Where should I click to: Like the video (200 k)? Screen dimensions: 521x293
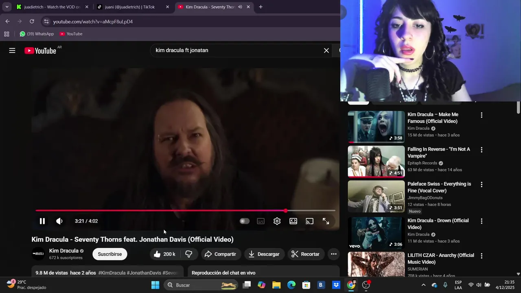click(x=164, y=254)
